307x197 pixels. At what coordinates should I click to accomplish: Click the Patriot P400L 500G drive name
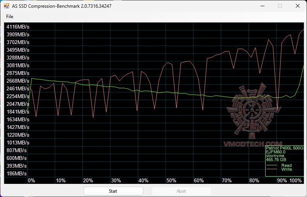tap(285, 148)
